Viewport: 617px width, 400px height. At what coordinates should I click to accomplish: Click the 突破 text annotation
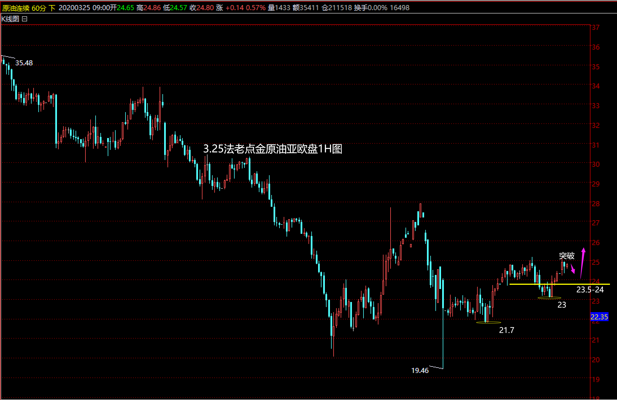pos(567,256)
